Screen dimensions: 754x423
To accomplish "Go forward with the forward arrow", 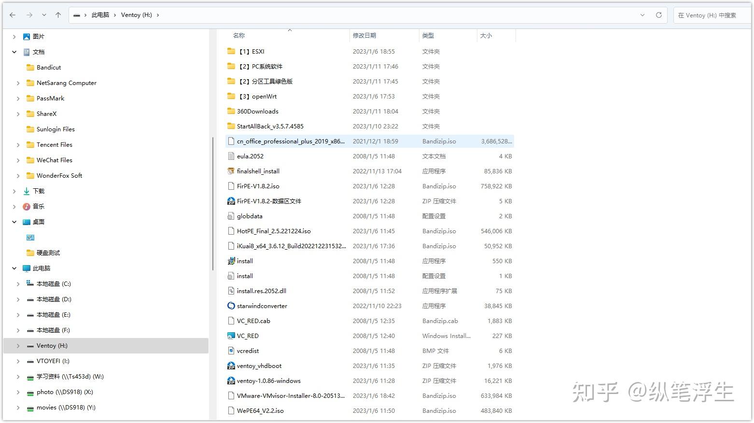I will 29,15.
